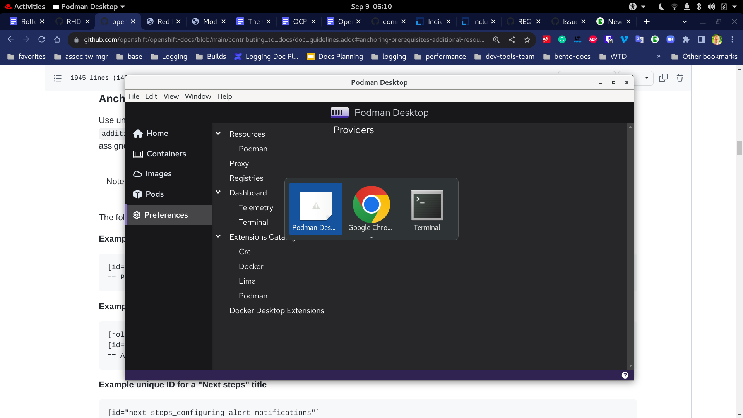Select Lima under Extensions Catalog

(x=247, y=281)
